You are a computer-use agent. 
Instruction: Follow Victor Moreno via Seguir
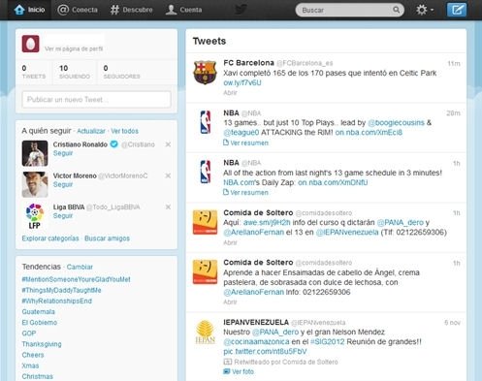point(63,184)
